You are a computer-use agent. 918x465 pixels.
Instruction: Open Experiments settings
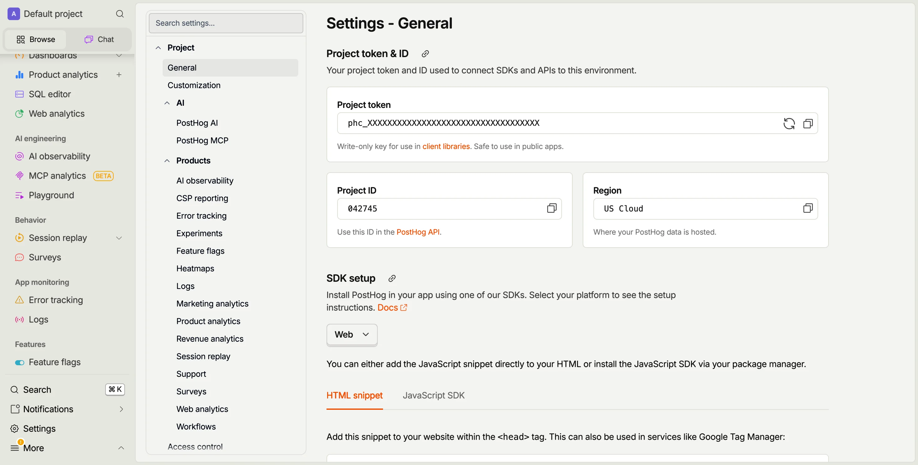199,233
